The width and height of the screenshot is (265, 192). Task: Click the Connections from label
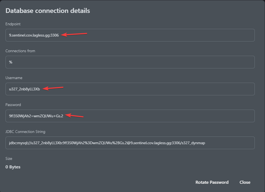coord(20,51)
